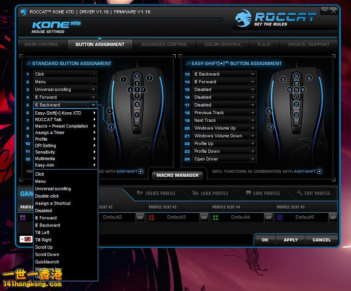Select the Default2 profile slot
The image size is (351, 291).
113,217
